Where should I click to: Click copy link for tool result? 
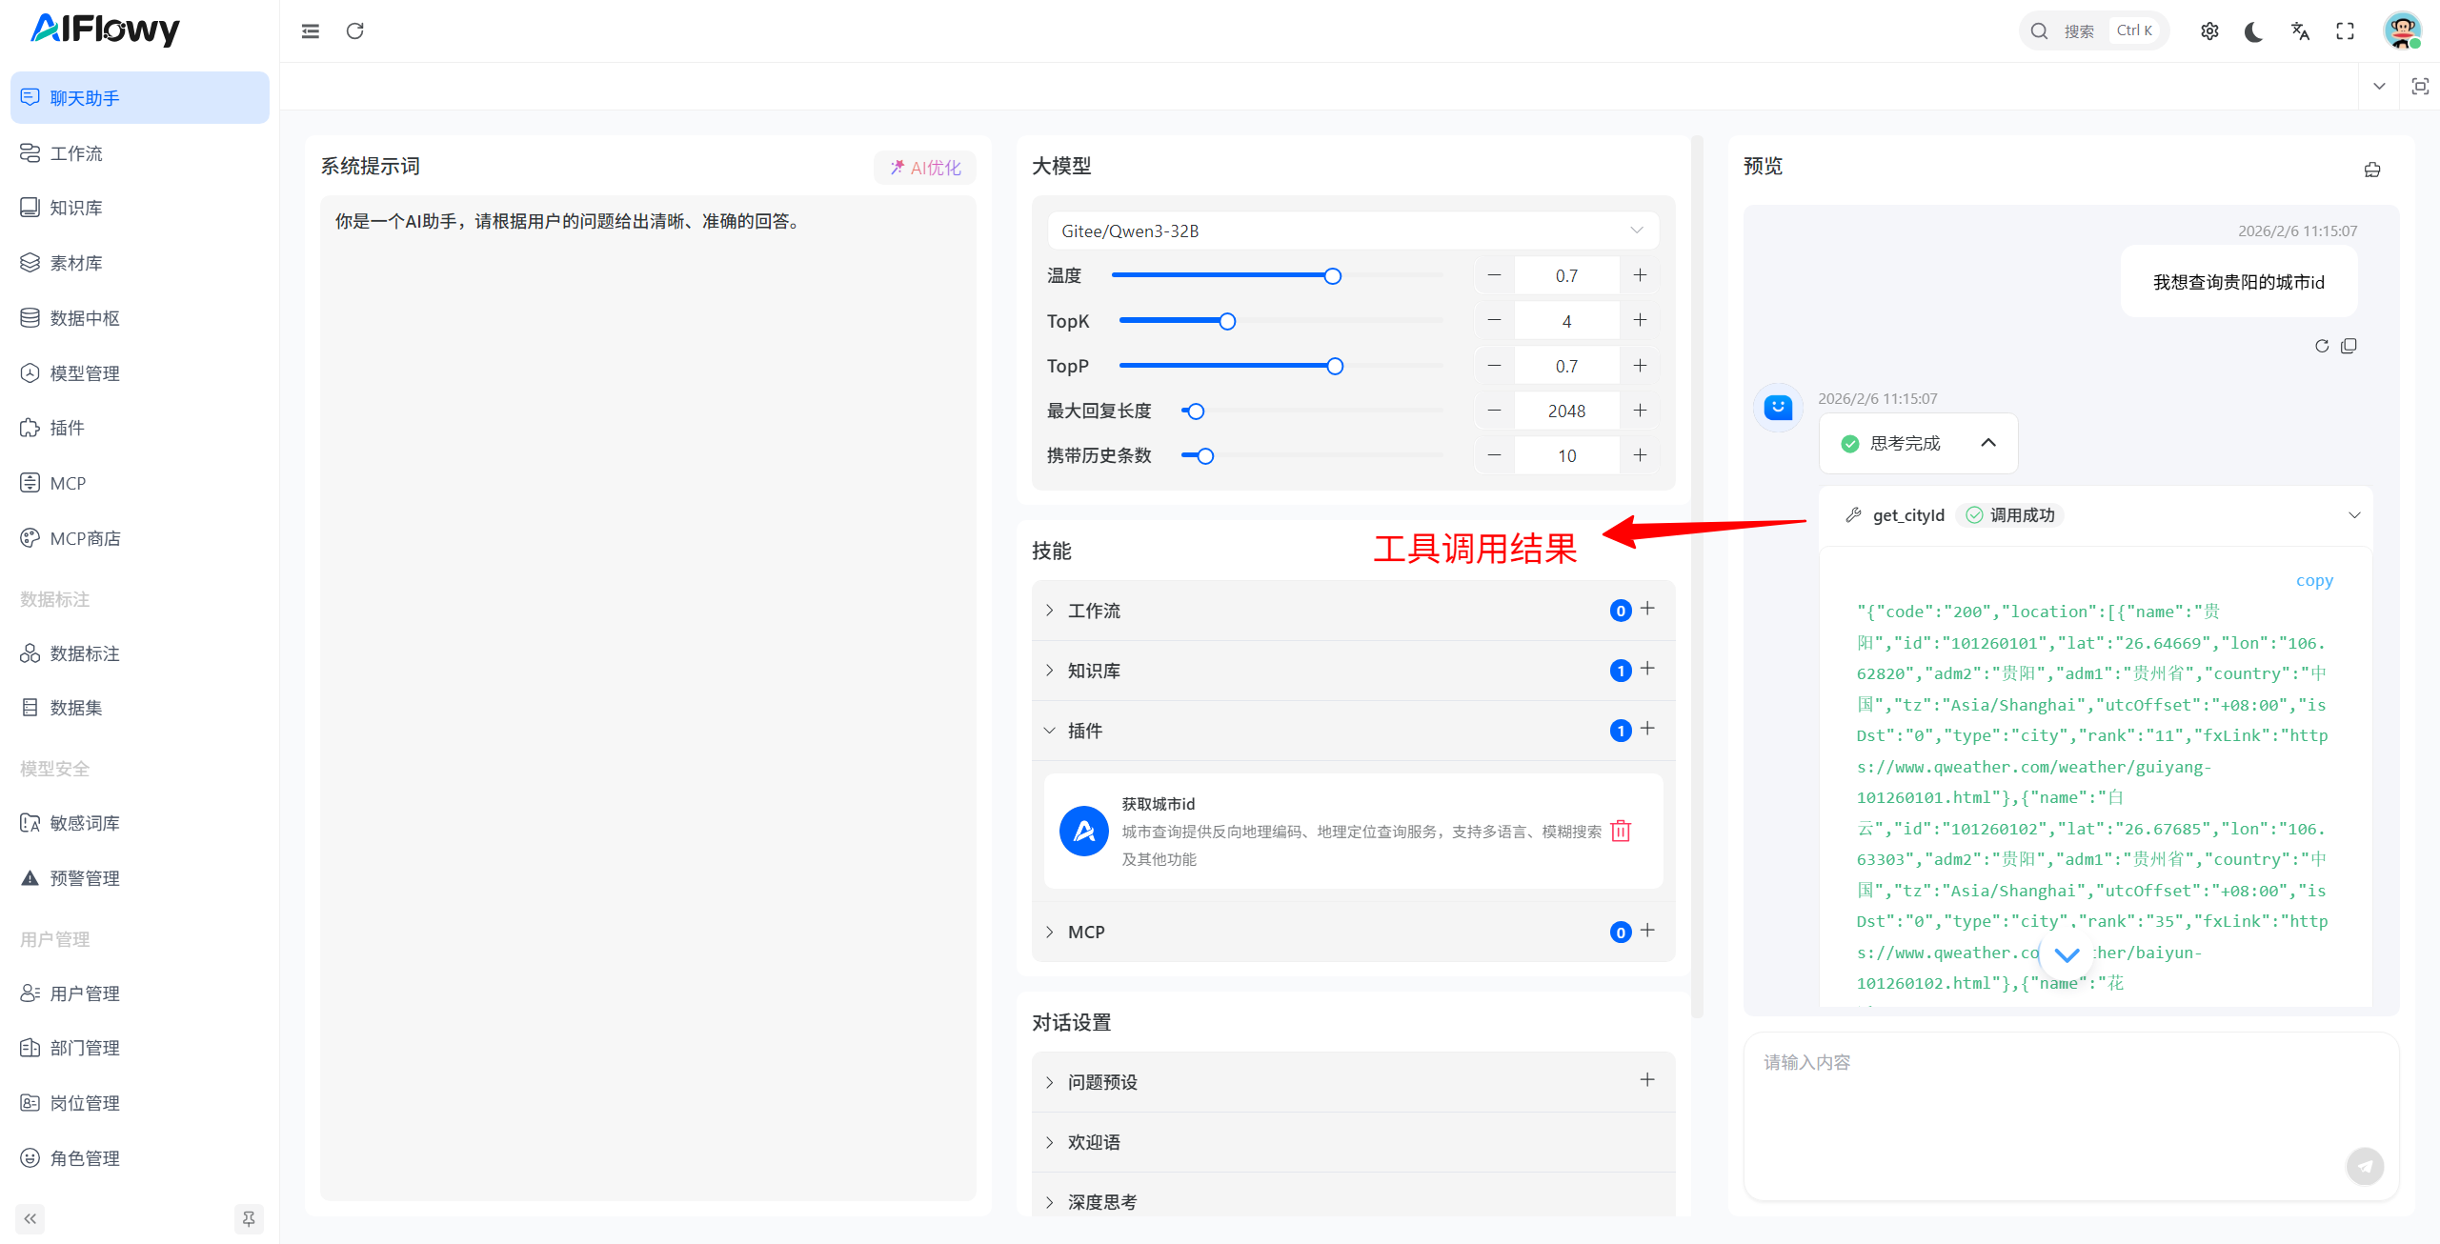click(2314, 580)
